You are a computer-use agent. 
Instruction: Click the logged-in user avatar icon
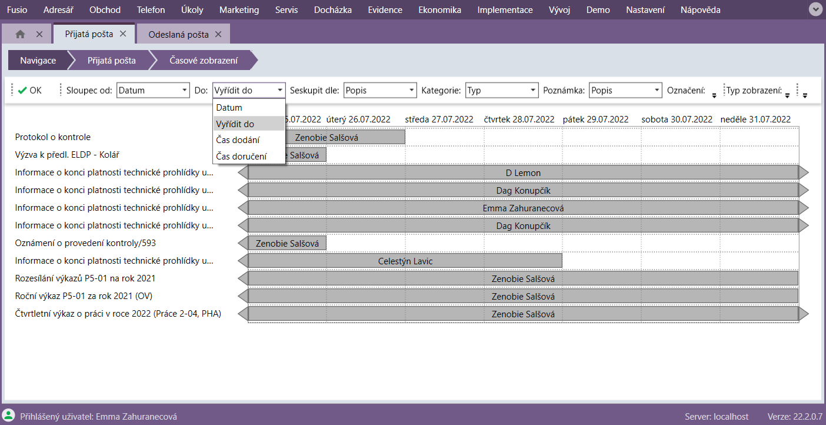9,416
